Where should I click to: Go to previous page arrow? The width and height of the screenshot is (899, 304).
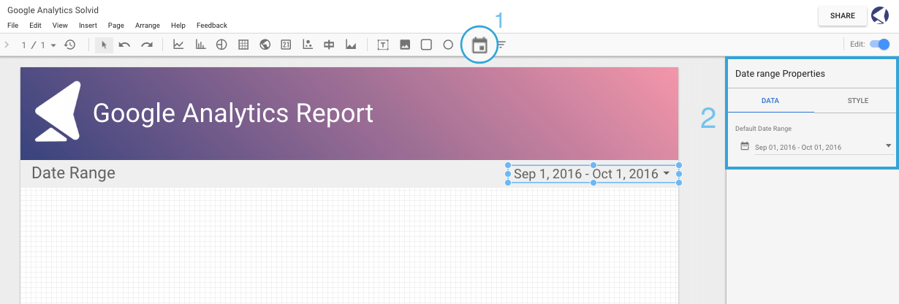click(7, 45)
